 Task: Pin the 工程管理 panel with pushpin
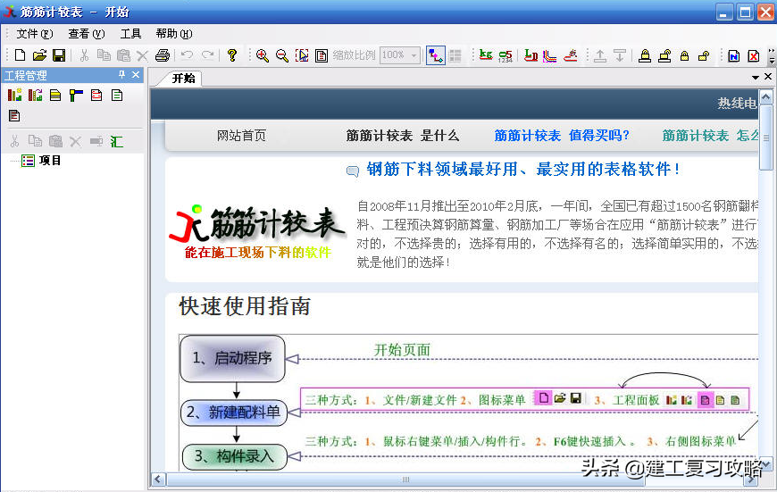point(121,75)
